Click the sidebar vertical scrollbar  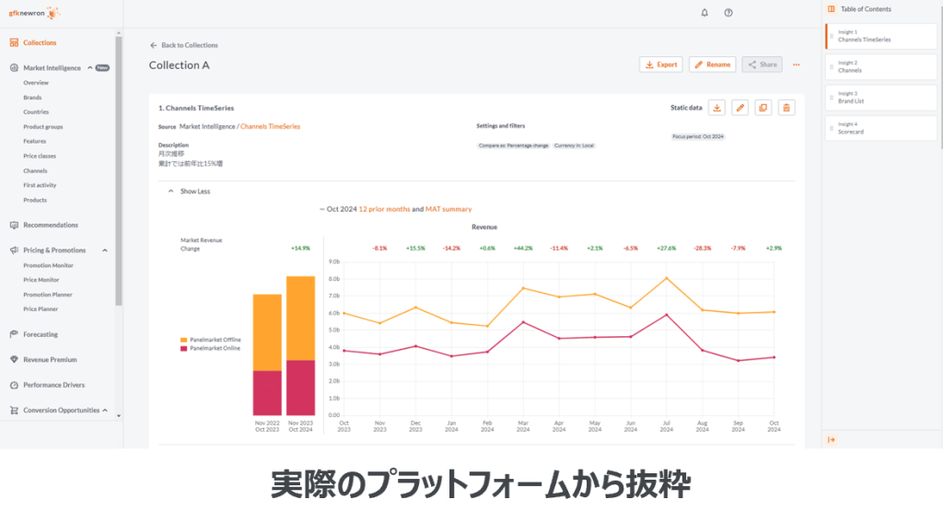(x=119, y=171)
